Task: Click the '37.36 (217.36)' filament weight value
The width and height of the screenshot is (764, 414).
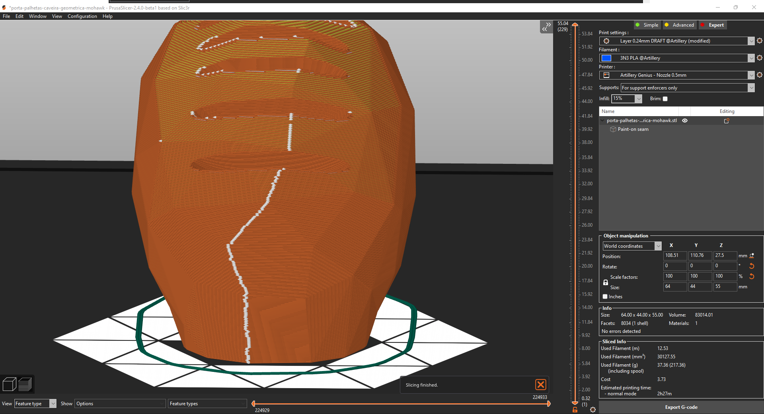Action: (671, 365)
